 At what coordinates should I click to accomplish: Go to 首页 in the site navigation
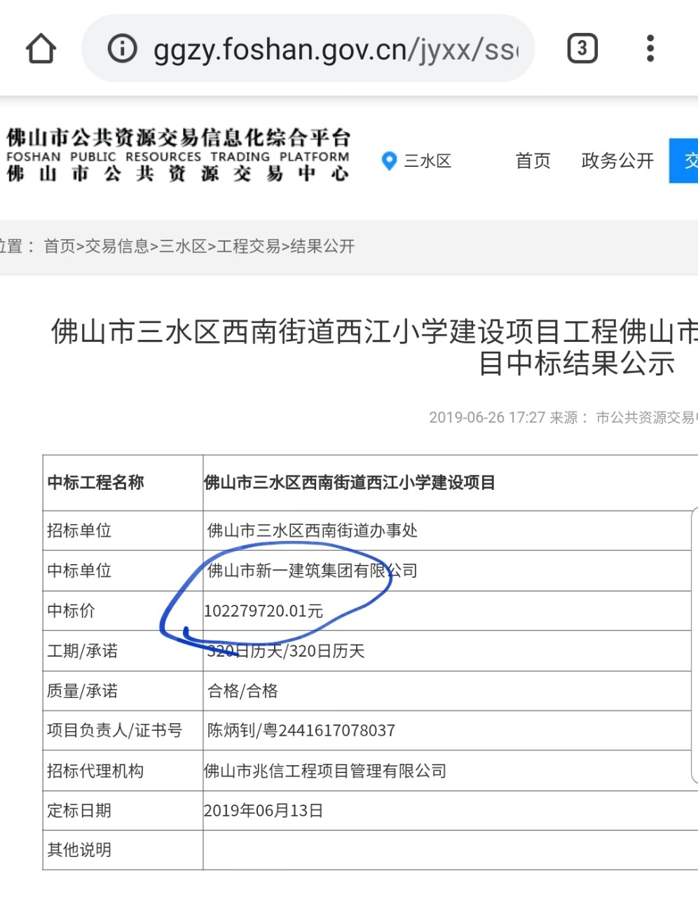pos(533,161)
